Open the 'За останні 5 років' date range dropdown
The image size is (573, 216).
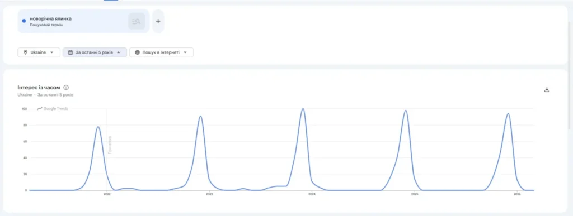95,52
